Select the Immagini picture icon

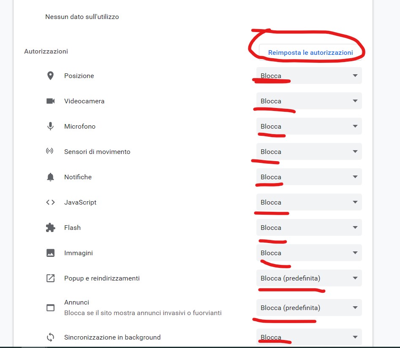click(50, 253)
